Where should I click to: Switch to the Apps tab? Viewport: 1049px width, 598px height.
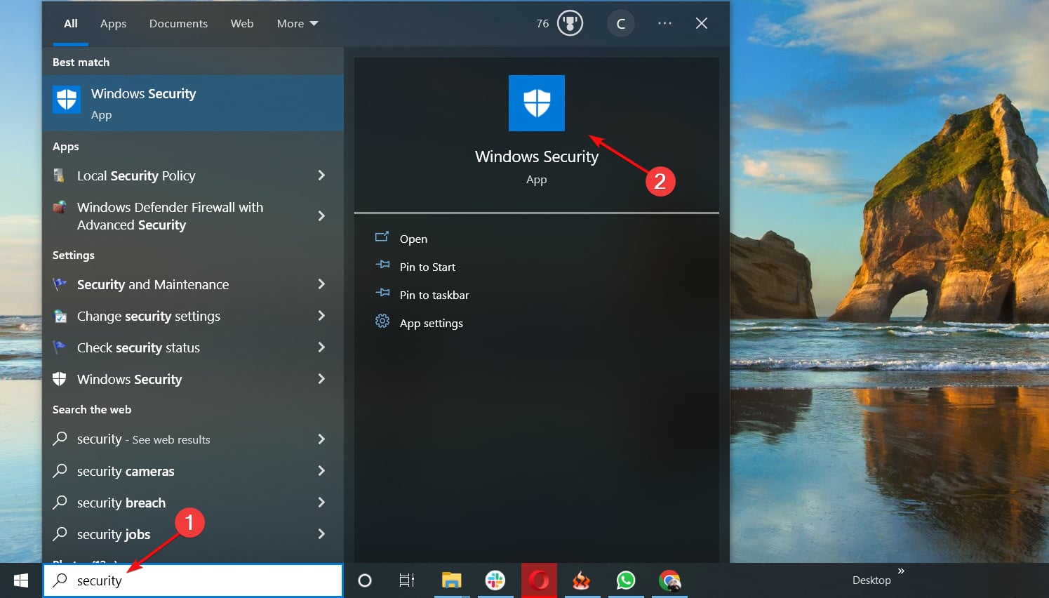113,23
